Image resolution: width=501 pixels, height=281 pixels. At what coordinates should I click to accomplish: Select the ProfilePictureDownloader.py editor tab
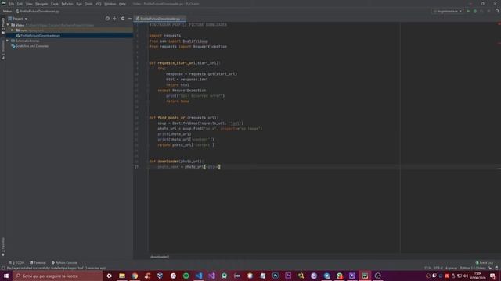[x=160, y=19]
